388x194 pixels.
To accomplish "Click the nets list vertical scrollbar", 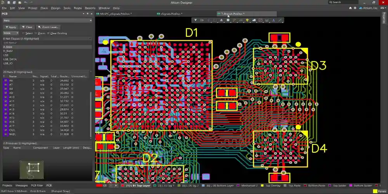I will click(90, 114).
